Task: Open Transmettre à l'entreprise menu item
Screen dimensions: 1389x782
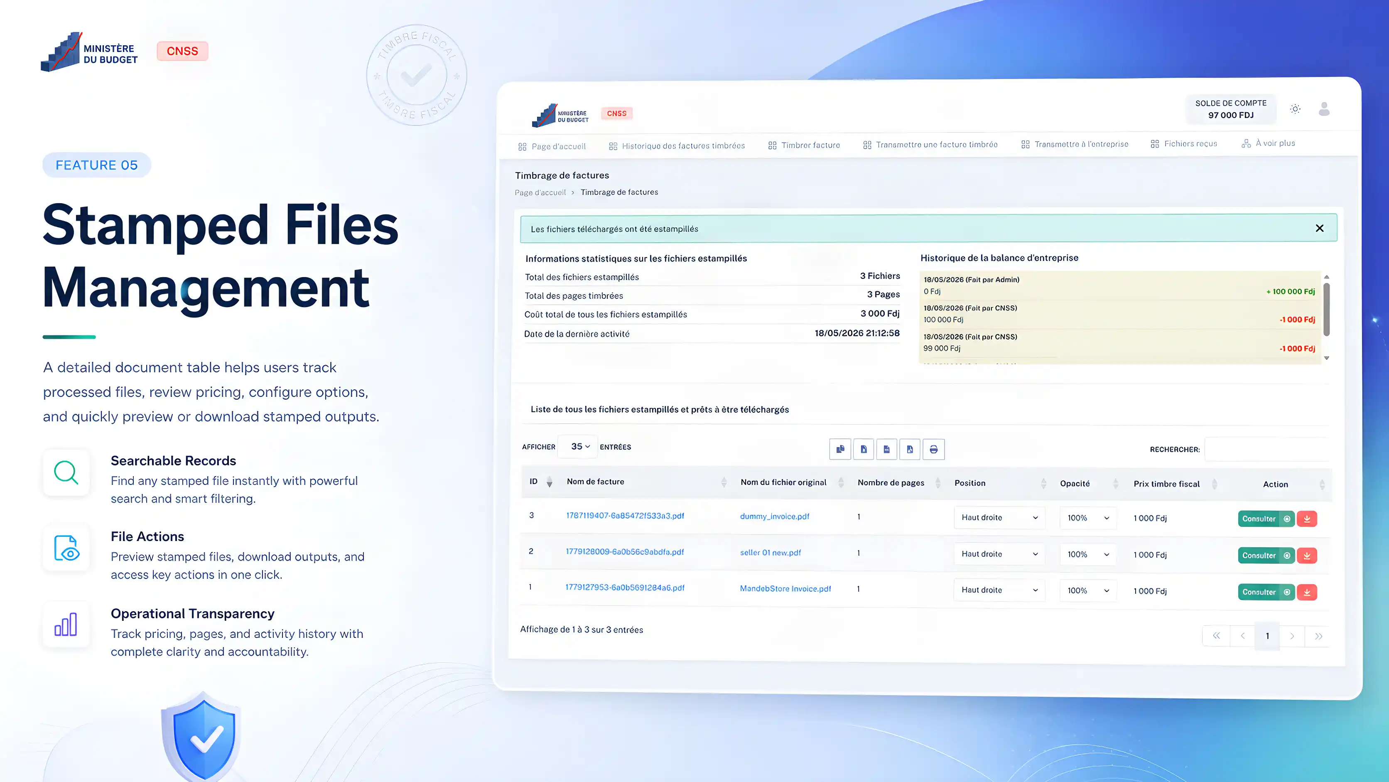Action: 1075,144
